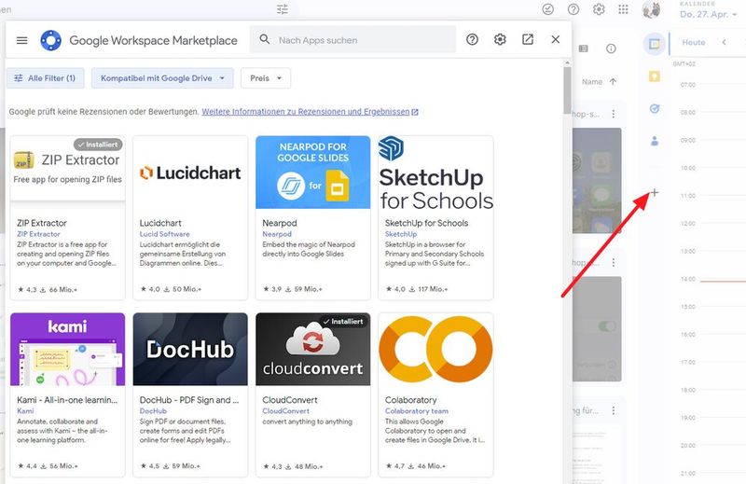This screenshot has height=484, width=746.
Task: Click the Marketplace vertical scrollbar thumb
Action: pyautogui.click(x=567, y=90)
